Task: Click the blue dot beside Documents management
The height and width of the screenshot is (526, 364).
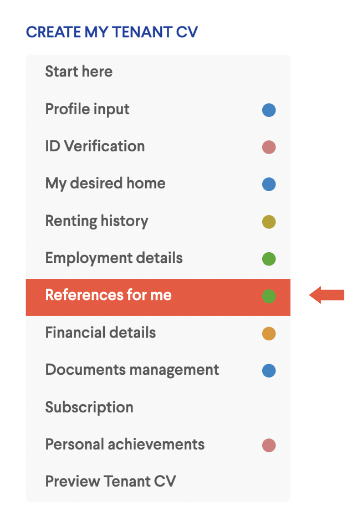Action: tap(269, 371)
